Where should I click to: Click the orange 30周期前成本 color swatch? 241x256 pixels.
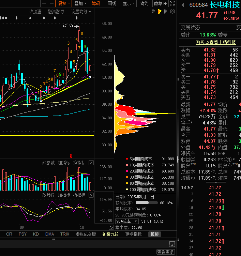(127, 177)
